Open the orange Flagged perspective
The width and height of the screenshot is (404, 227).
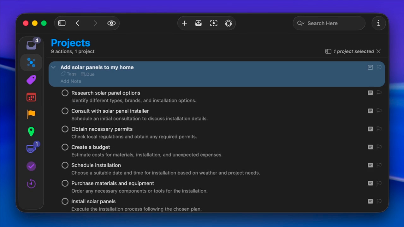point(31,114)
